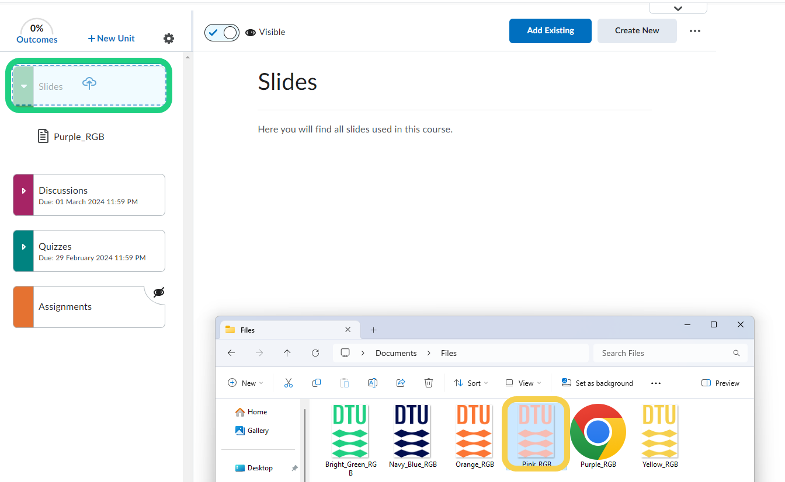The width and height of the screenshot is (785, 482).
Task: Click the 0% Outcomes progress indicator
Action: click(x=37, y=33)
